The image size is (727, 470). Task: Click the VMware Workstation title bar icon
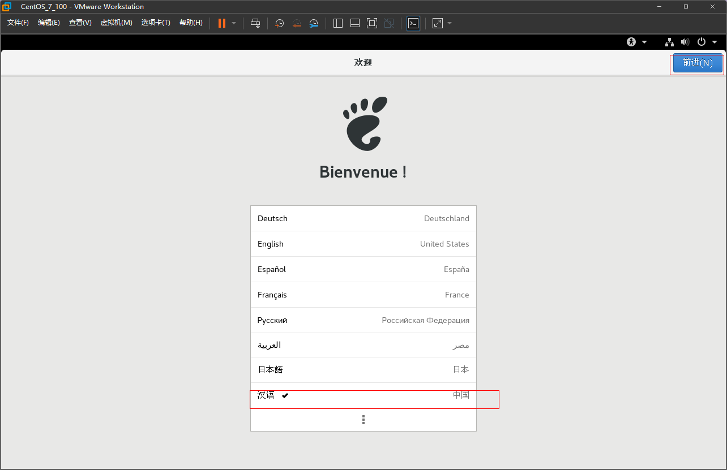coord(7,6)
